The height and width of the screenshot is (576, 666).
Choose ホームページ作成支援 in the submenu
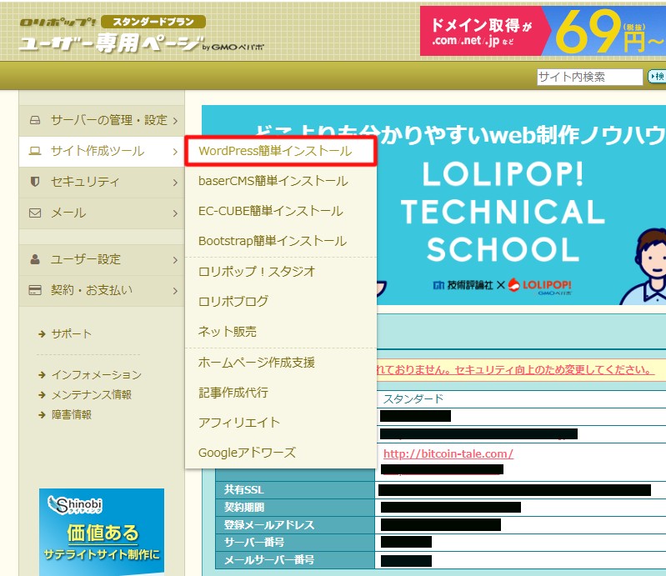281,363
